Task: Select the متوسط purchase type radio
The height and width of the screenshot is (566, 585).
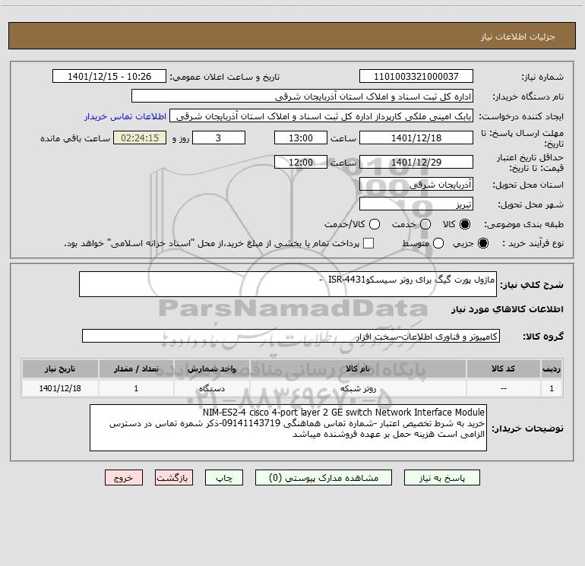Action: coord(438,243)
